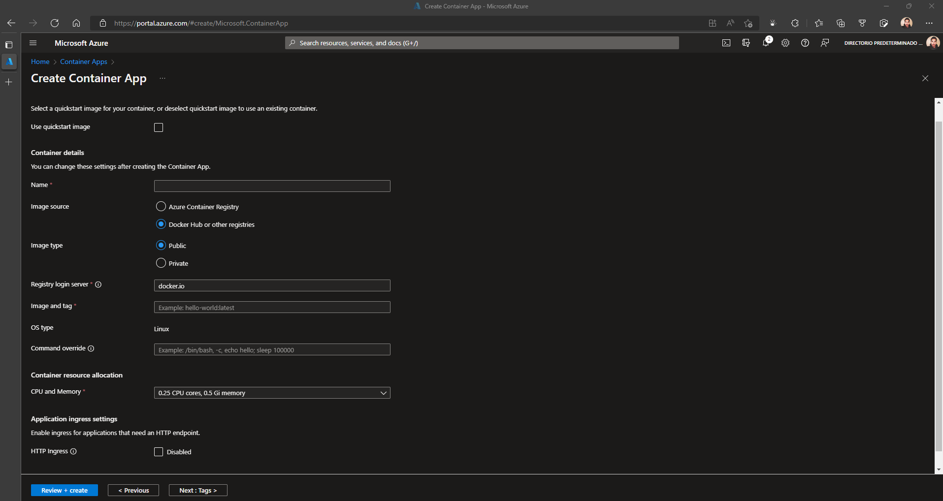The width and height of the screenshot is (943, 501).
Task: Select the Azure Container Registry radio button
Action: (161, 206)
